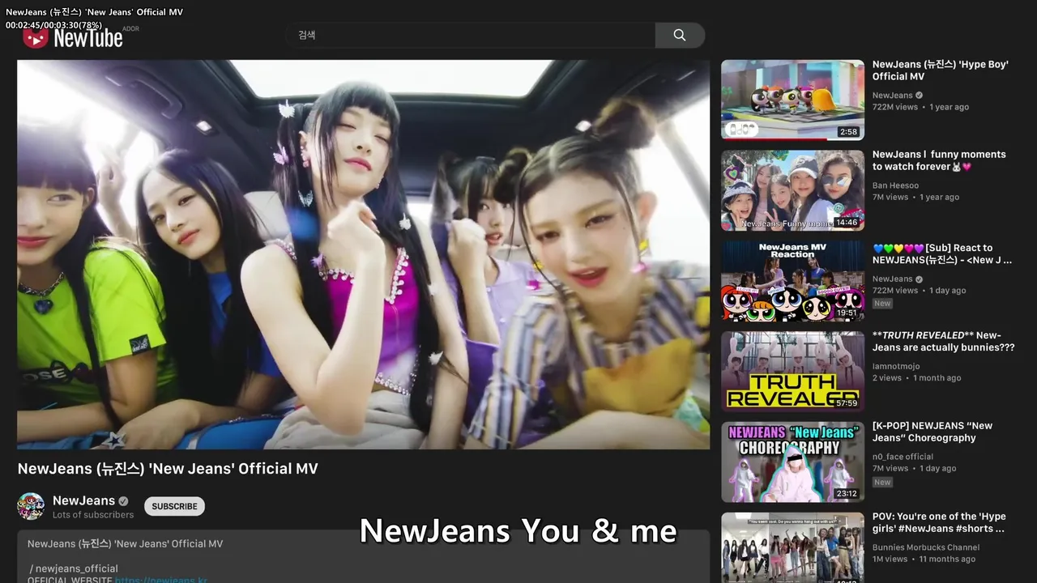Subscribe to the NewJeans channel
The image size is (1037, 583).
pos(174,506)
